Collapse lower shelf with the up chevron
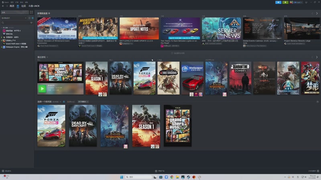This screenshot has width=321, height=180. 317,102
